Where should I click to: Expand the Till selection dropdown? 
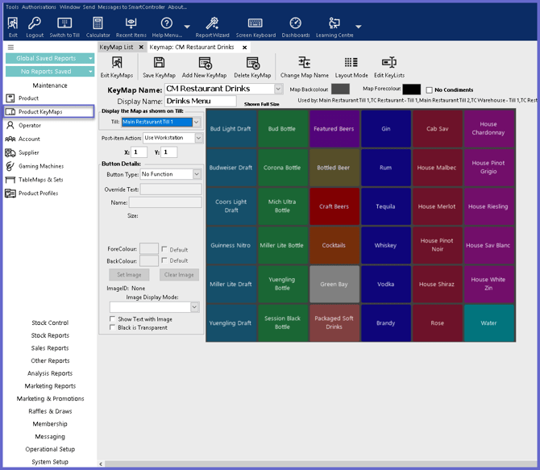point(197,123)
